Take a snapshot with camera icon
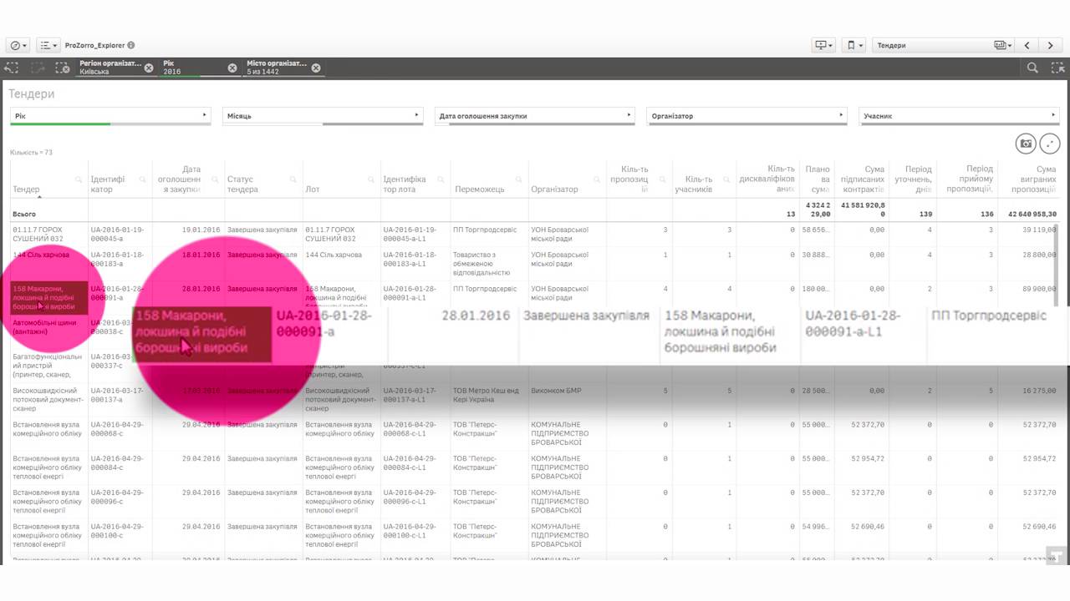Image resolution: width=1070 pixels, height=601 pixels. [x=1026, y=144]
